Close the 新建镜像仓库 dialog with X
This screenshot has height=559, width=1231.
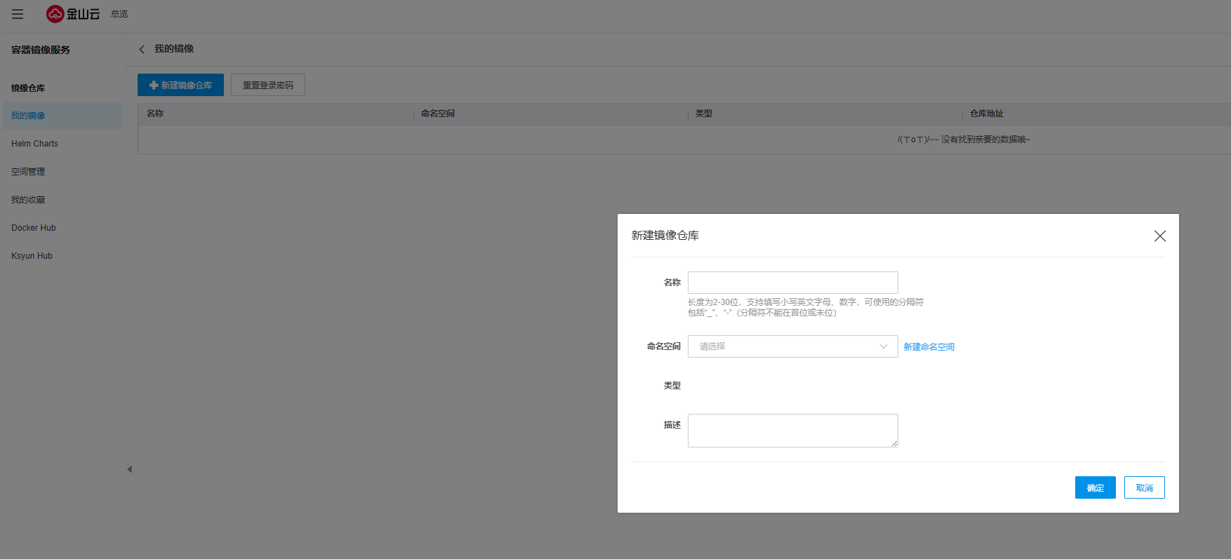1159,236
